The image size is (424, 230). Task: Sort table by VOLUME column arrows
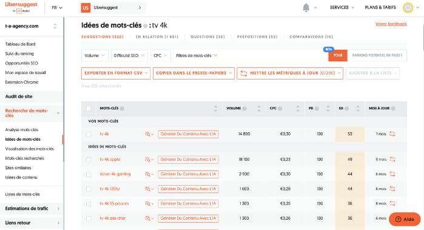[259, 109]
